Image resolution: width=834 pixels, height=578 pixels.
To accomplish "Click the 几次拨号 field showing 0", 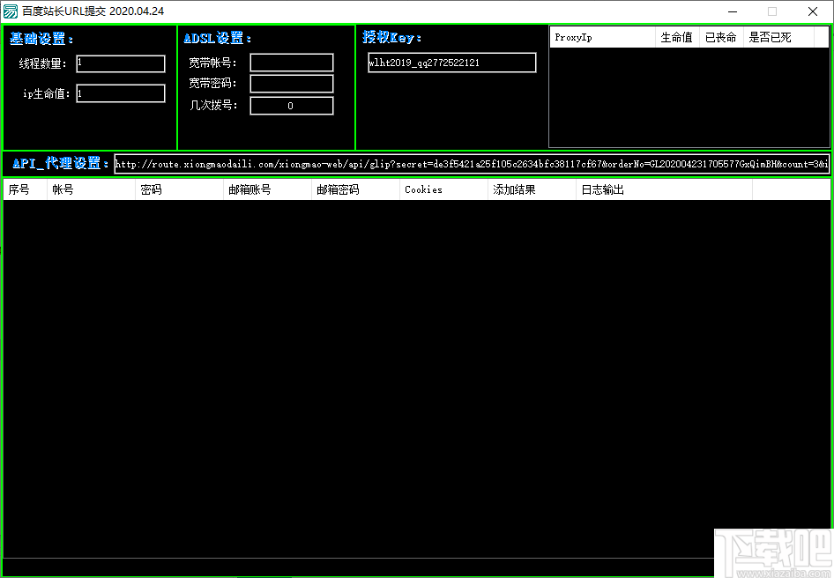I will [292, 105].
